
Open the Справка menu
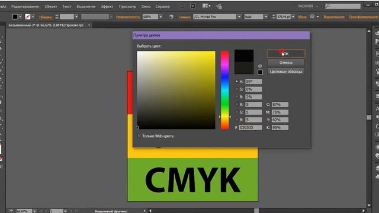pyautogui.click(x=162, y=7)
